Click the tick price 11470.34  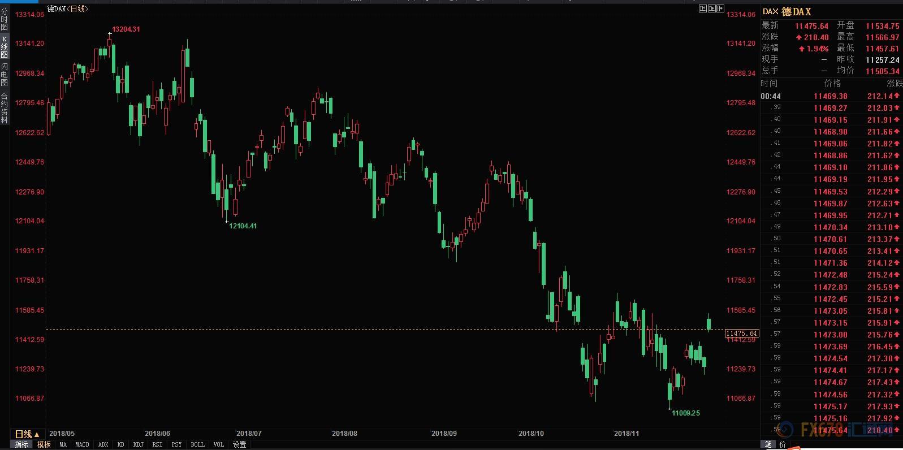tap(831, 227)
